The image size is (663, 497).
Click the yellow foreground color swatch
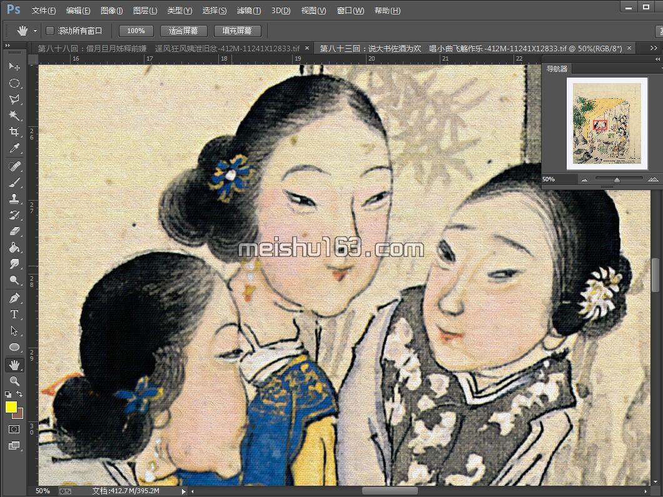[x=11, y=407]
